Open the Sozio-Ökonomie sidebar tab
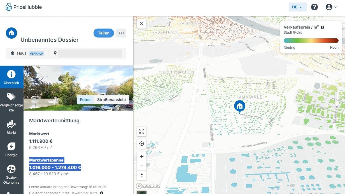Image resolution: width=345 pixels, height=194 pixels. coord(11,174)
